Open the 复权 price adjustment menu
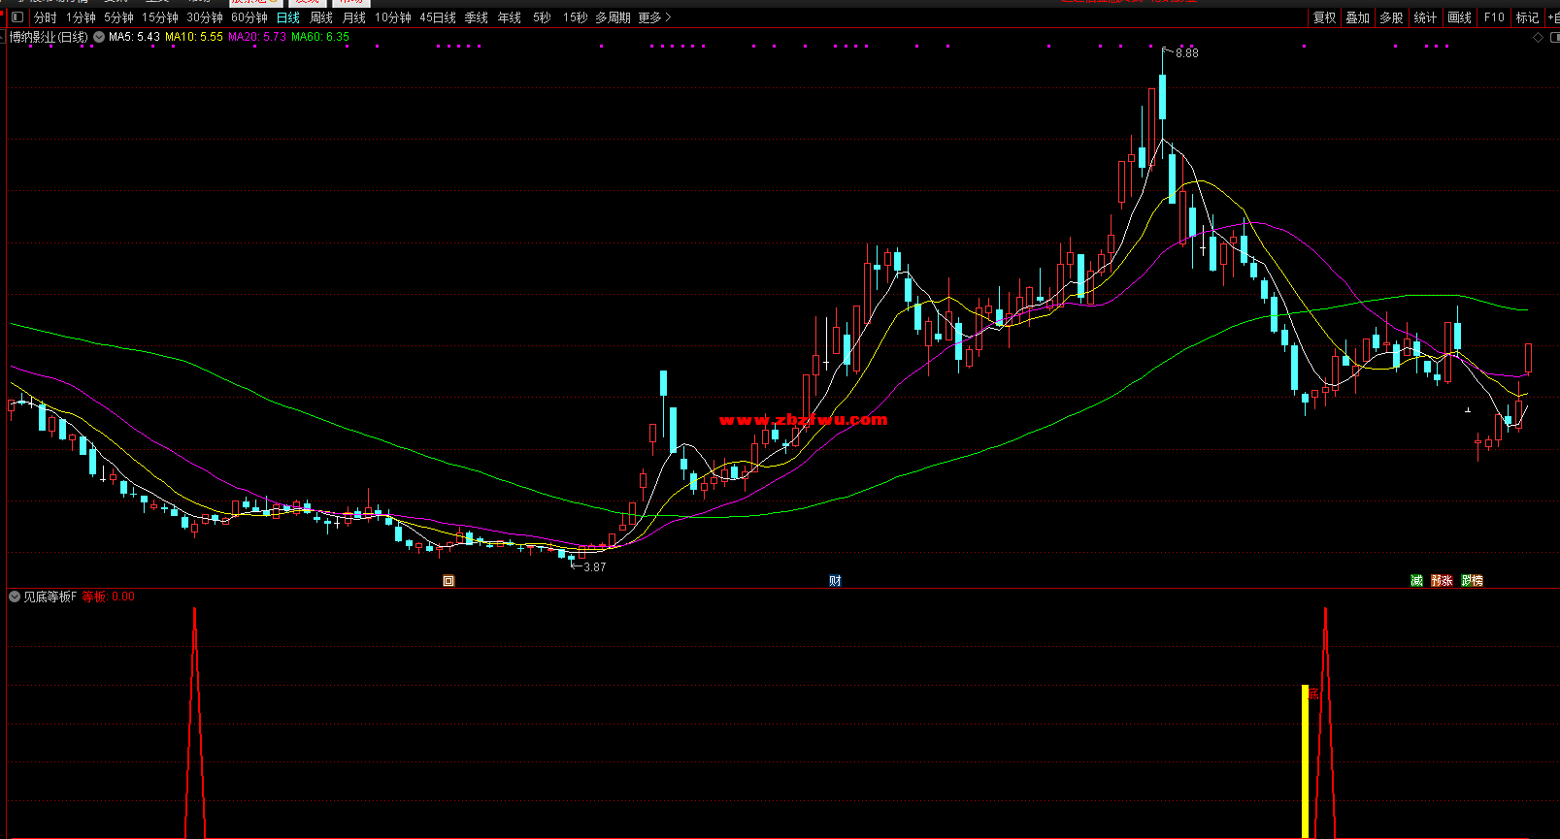Image resolution: width=1560 pixels, height=839 pixels. [x=1324, y=17]
